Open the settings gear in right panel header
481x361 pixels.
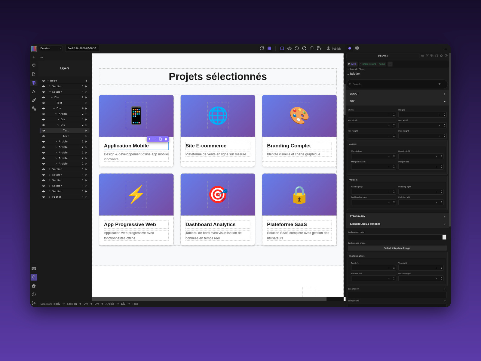click(x=357, y=48)
